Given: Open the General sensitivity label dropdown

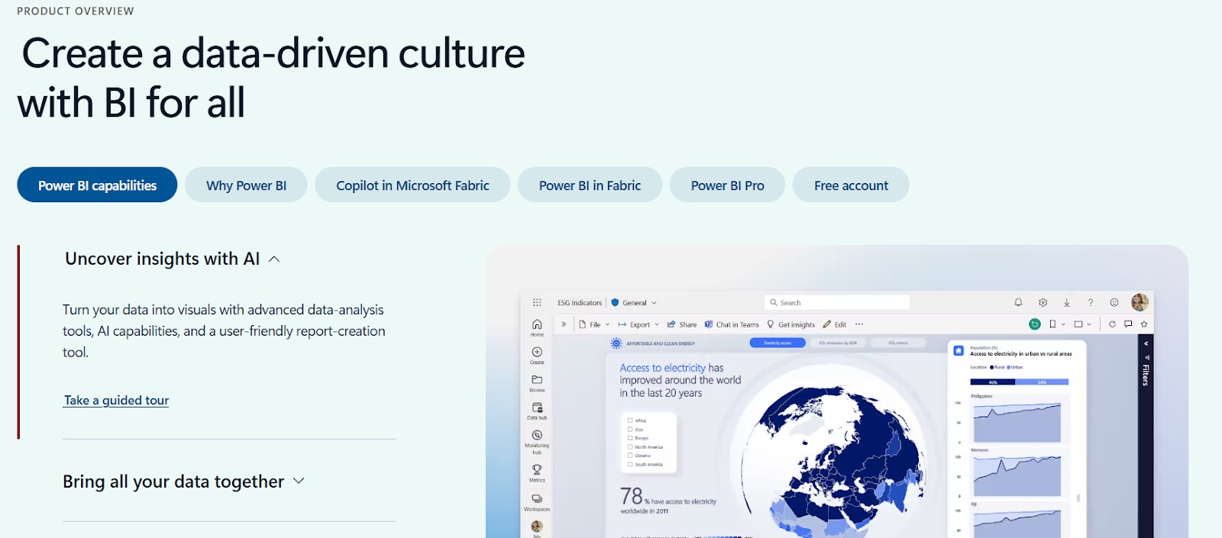Looking at the screenshot, I should pos(634,303).
